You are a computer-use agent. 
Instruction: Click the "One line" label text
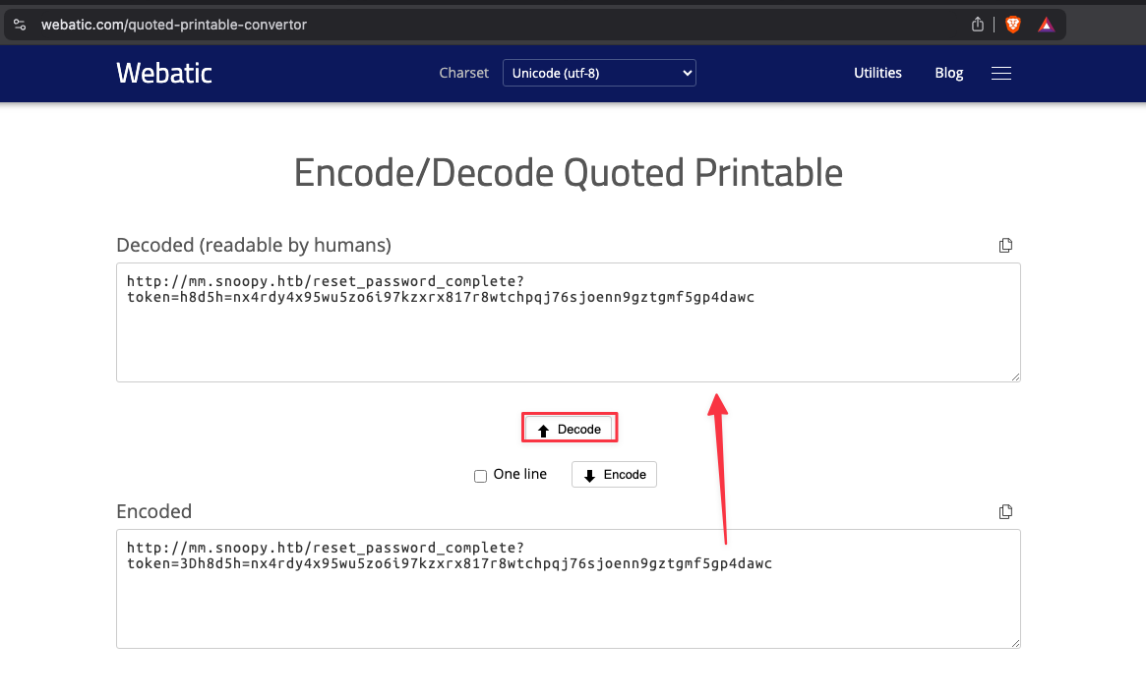coord(519,475)
